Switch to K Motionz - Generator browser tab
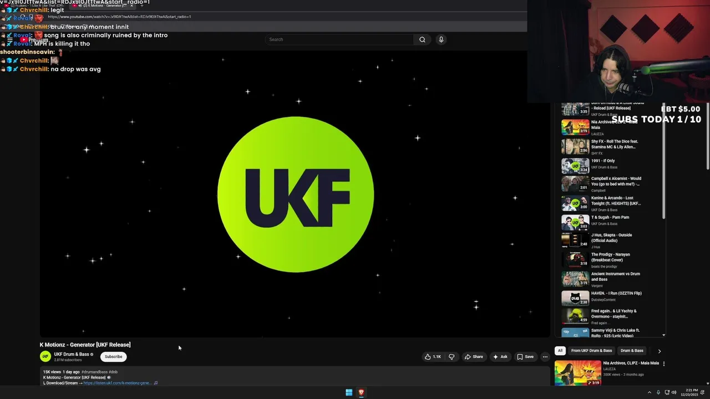The height and width of the screenshot is (399, 710). [x=103, y=6]
